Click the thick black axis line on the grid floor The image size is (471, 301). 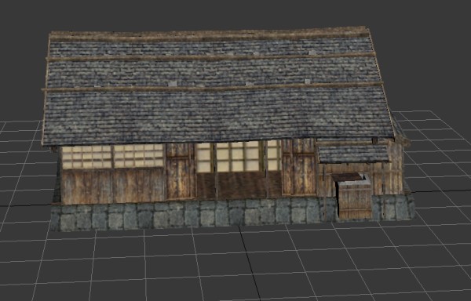(x=249, y=264)
